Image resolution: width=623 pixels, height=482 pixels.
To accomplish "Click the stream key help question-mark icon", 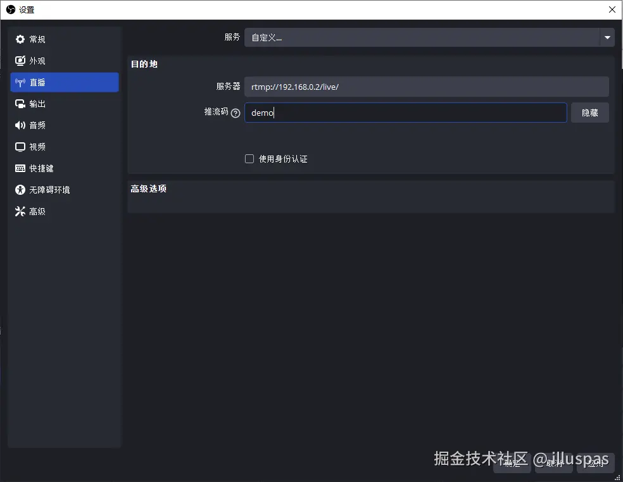I will [x=236, y=113].
